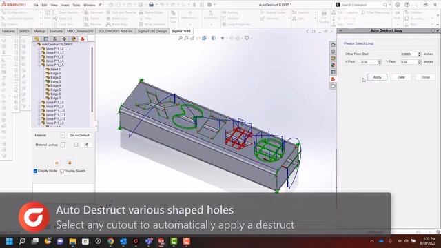The image size is (441, 248).
Task: Open Windows Start menu
Action: (10, 241)
